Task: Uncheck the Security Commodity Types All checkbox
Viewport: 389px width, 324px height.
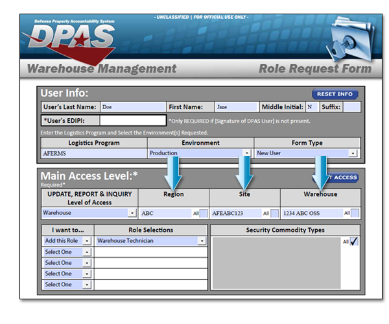Action: point(354,242)
